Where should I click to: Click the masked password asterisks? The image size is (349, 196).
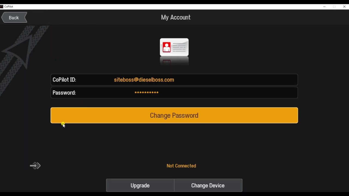[146, 93]
